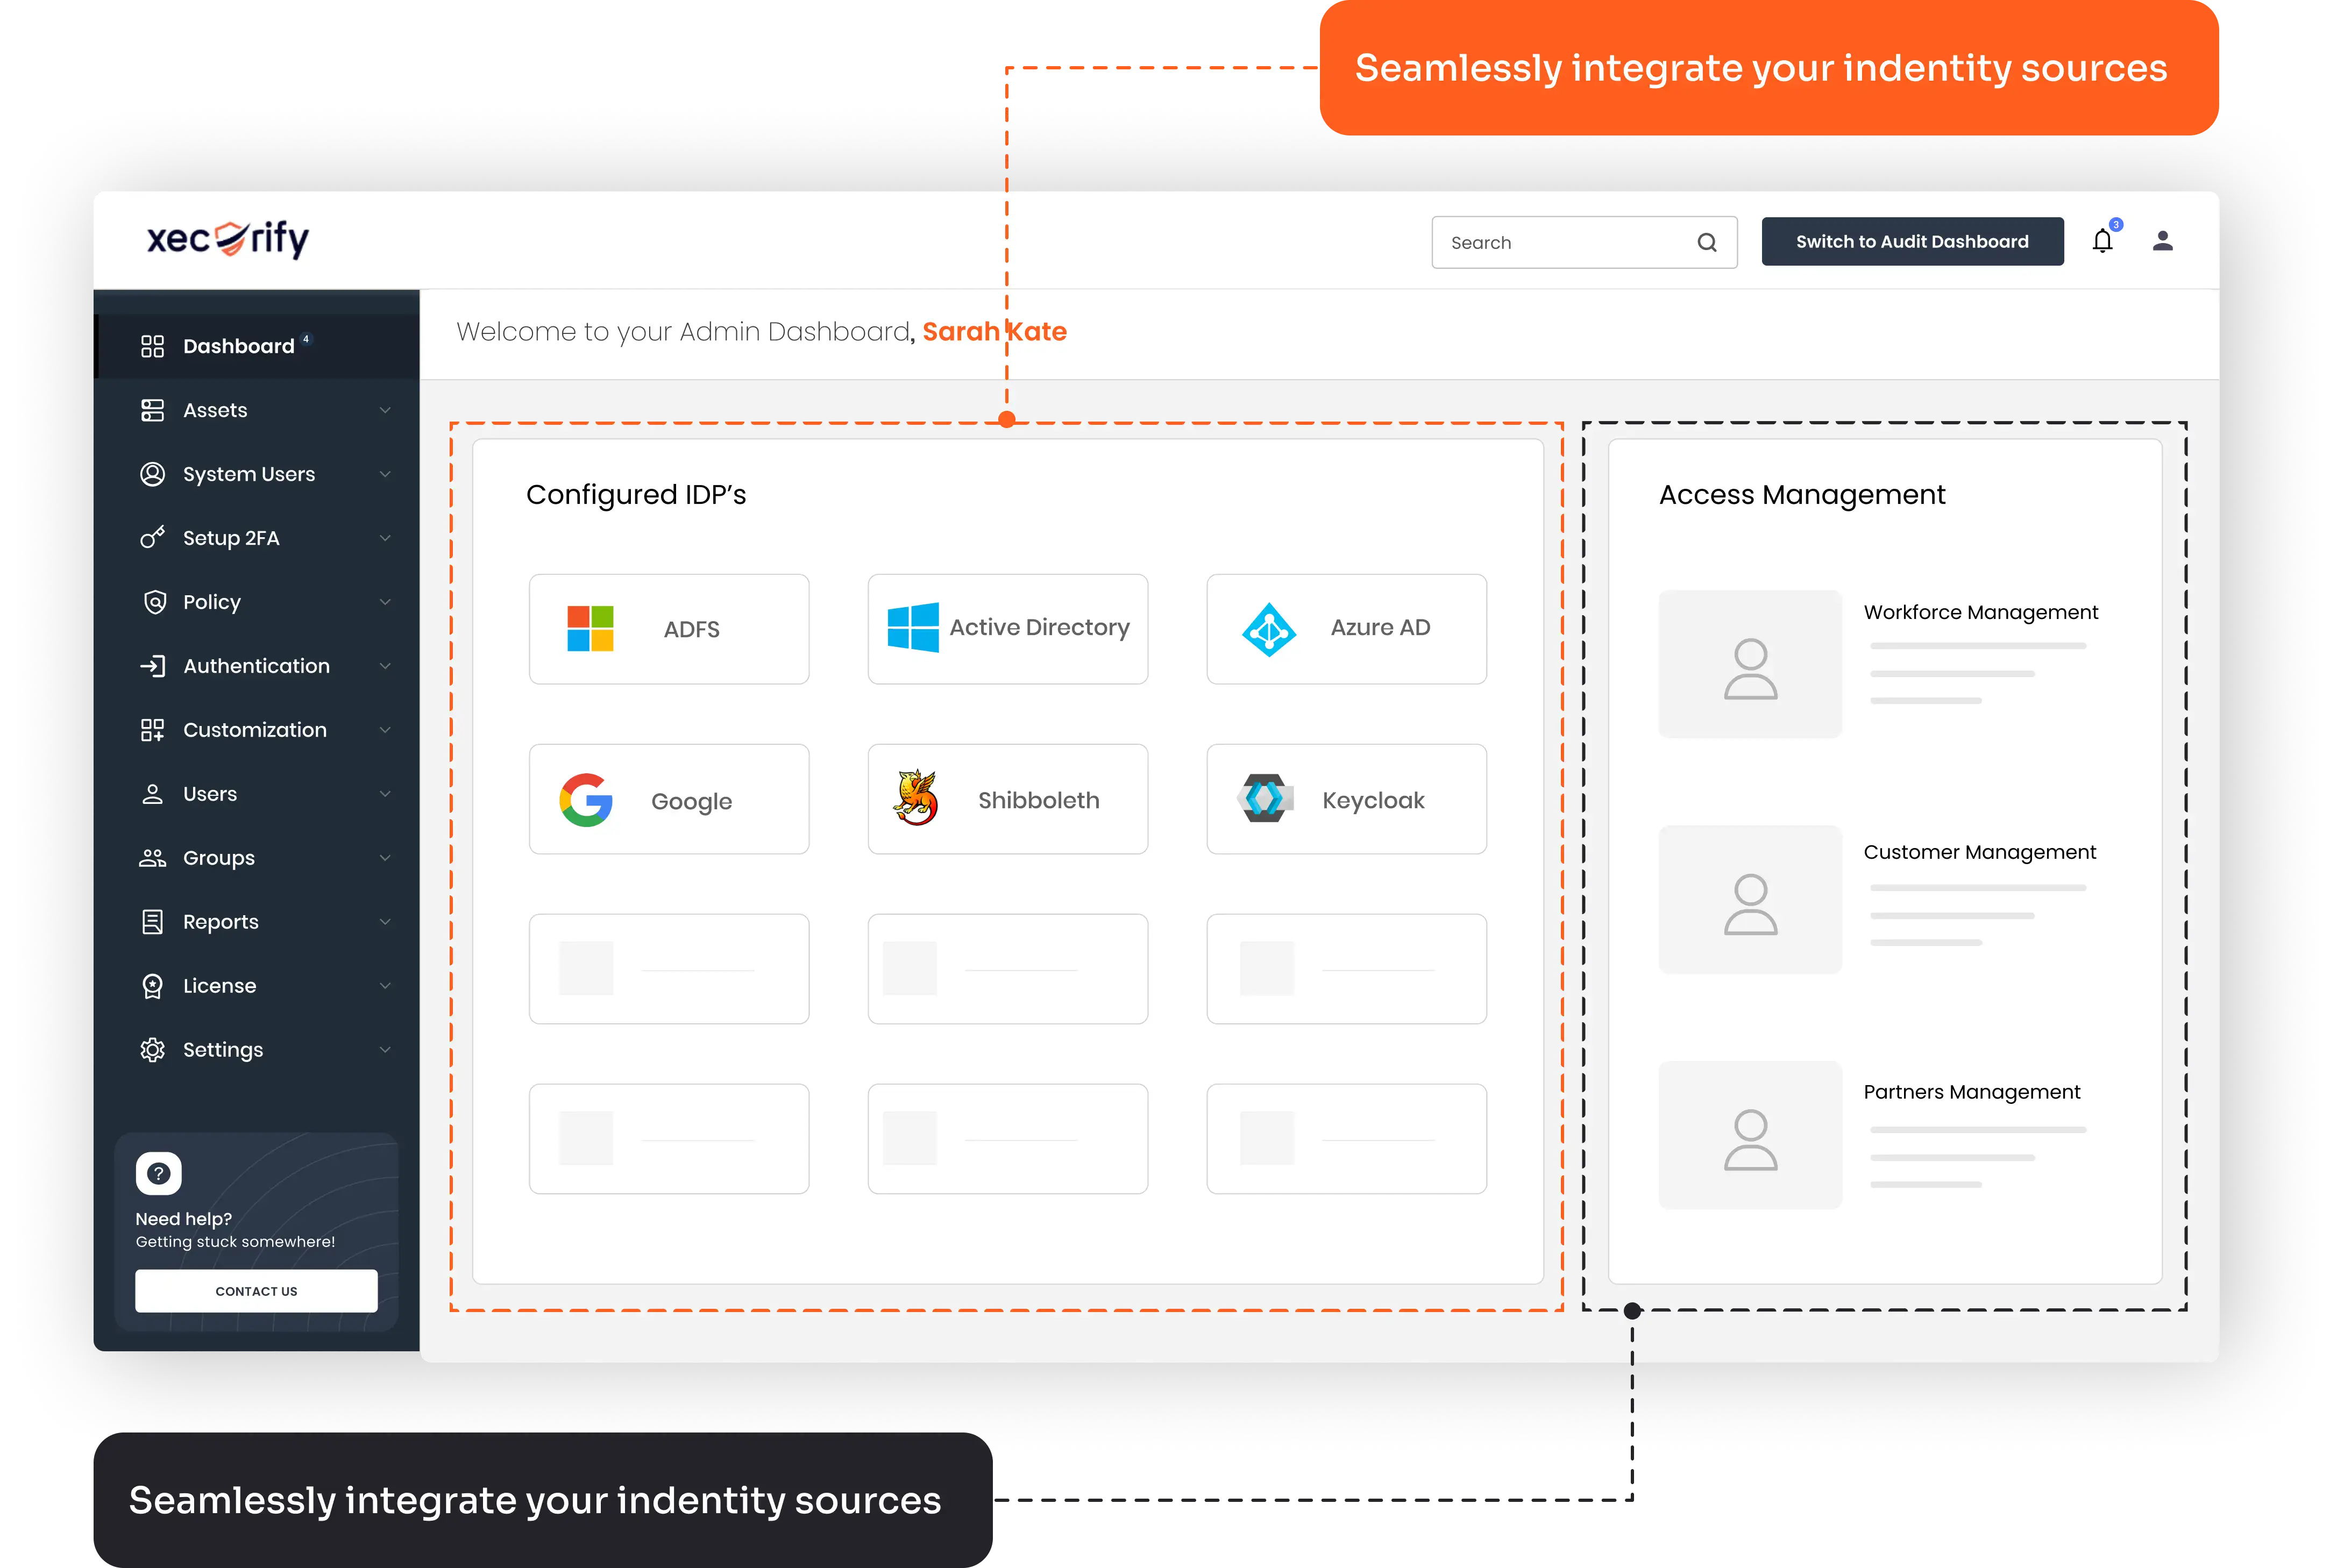
Task: Select the Active Directory IDP
Action: [x=1007, y=629]
